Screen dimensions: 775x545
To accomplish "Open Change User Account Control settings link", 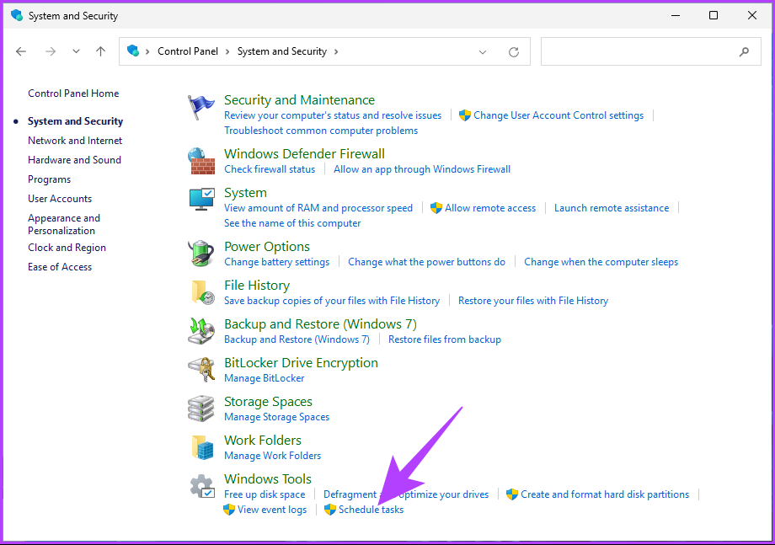I will (559, 115).
